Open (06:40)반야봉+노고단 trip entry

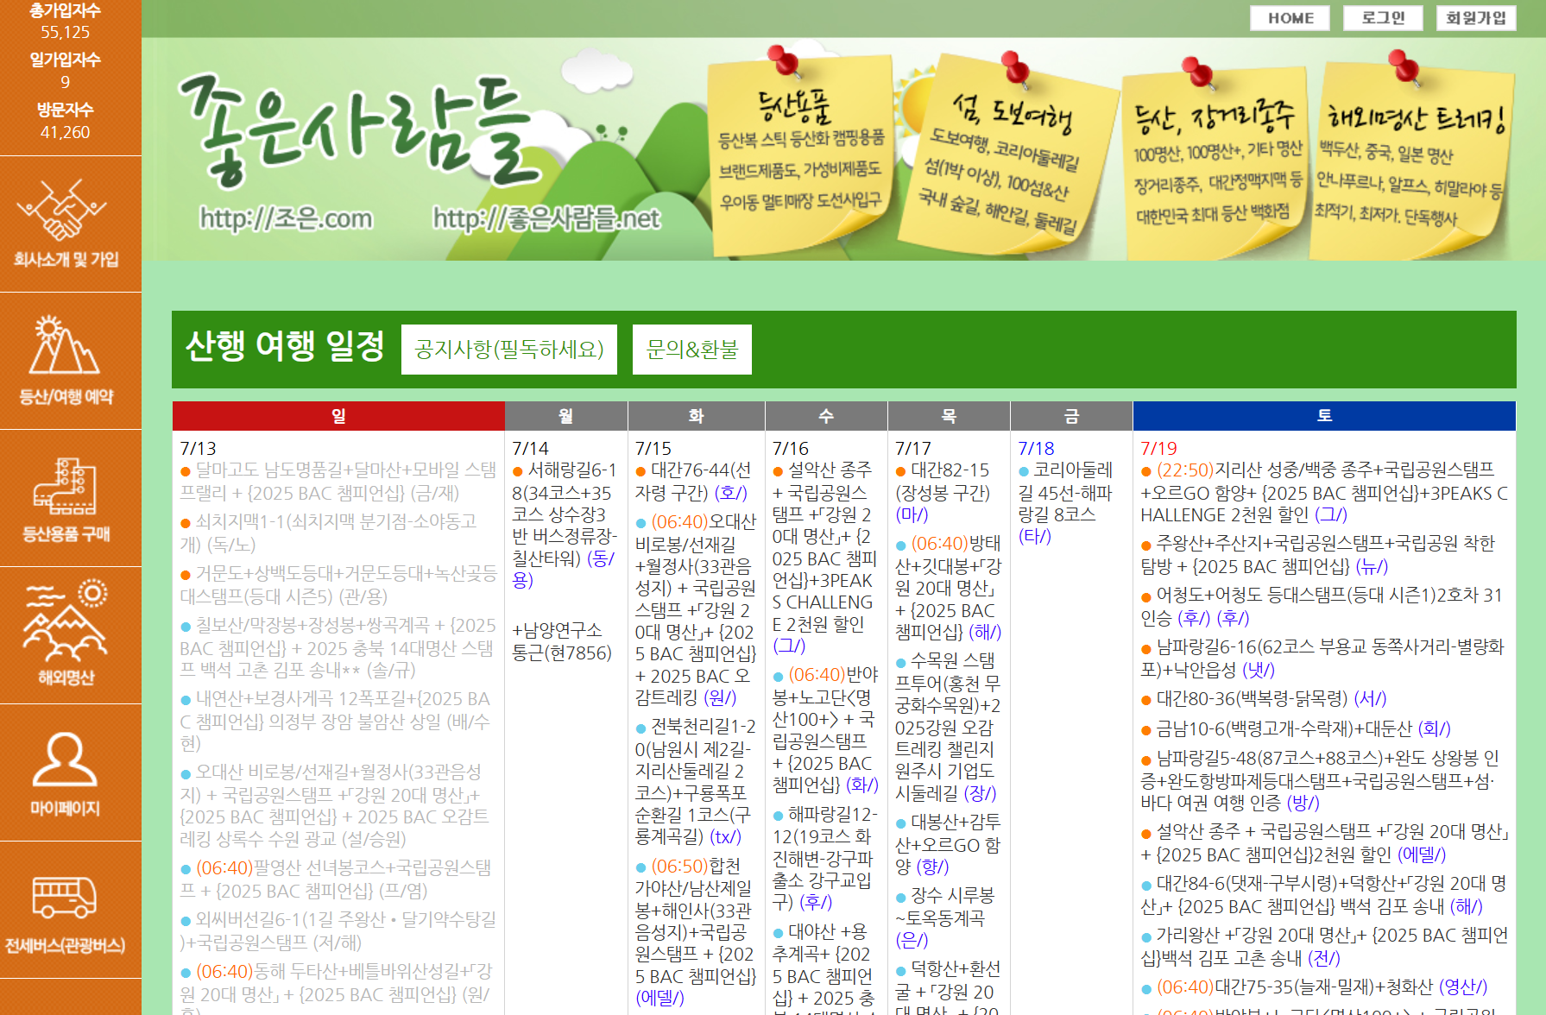(825, 729)
